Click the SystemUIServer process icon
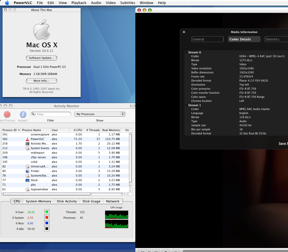 [27, 176]
